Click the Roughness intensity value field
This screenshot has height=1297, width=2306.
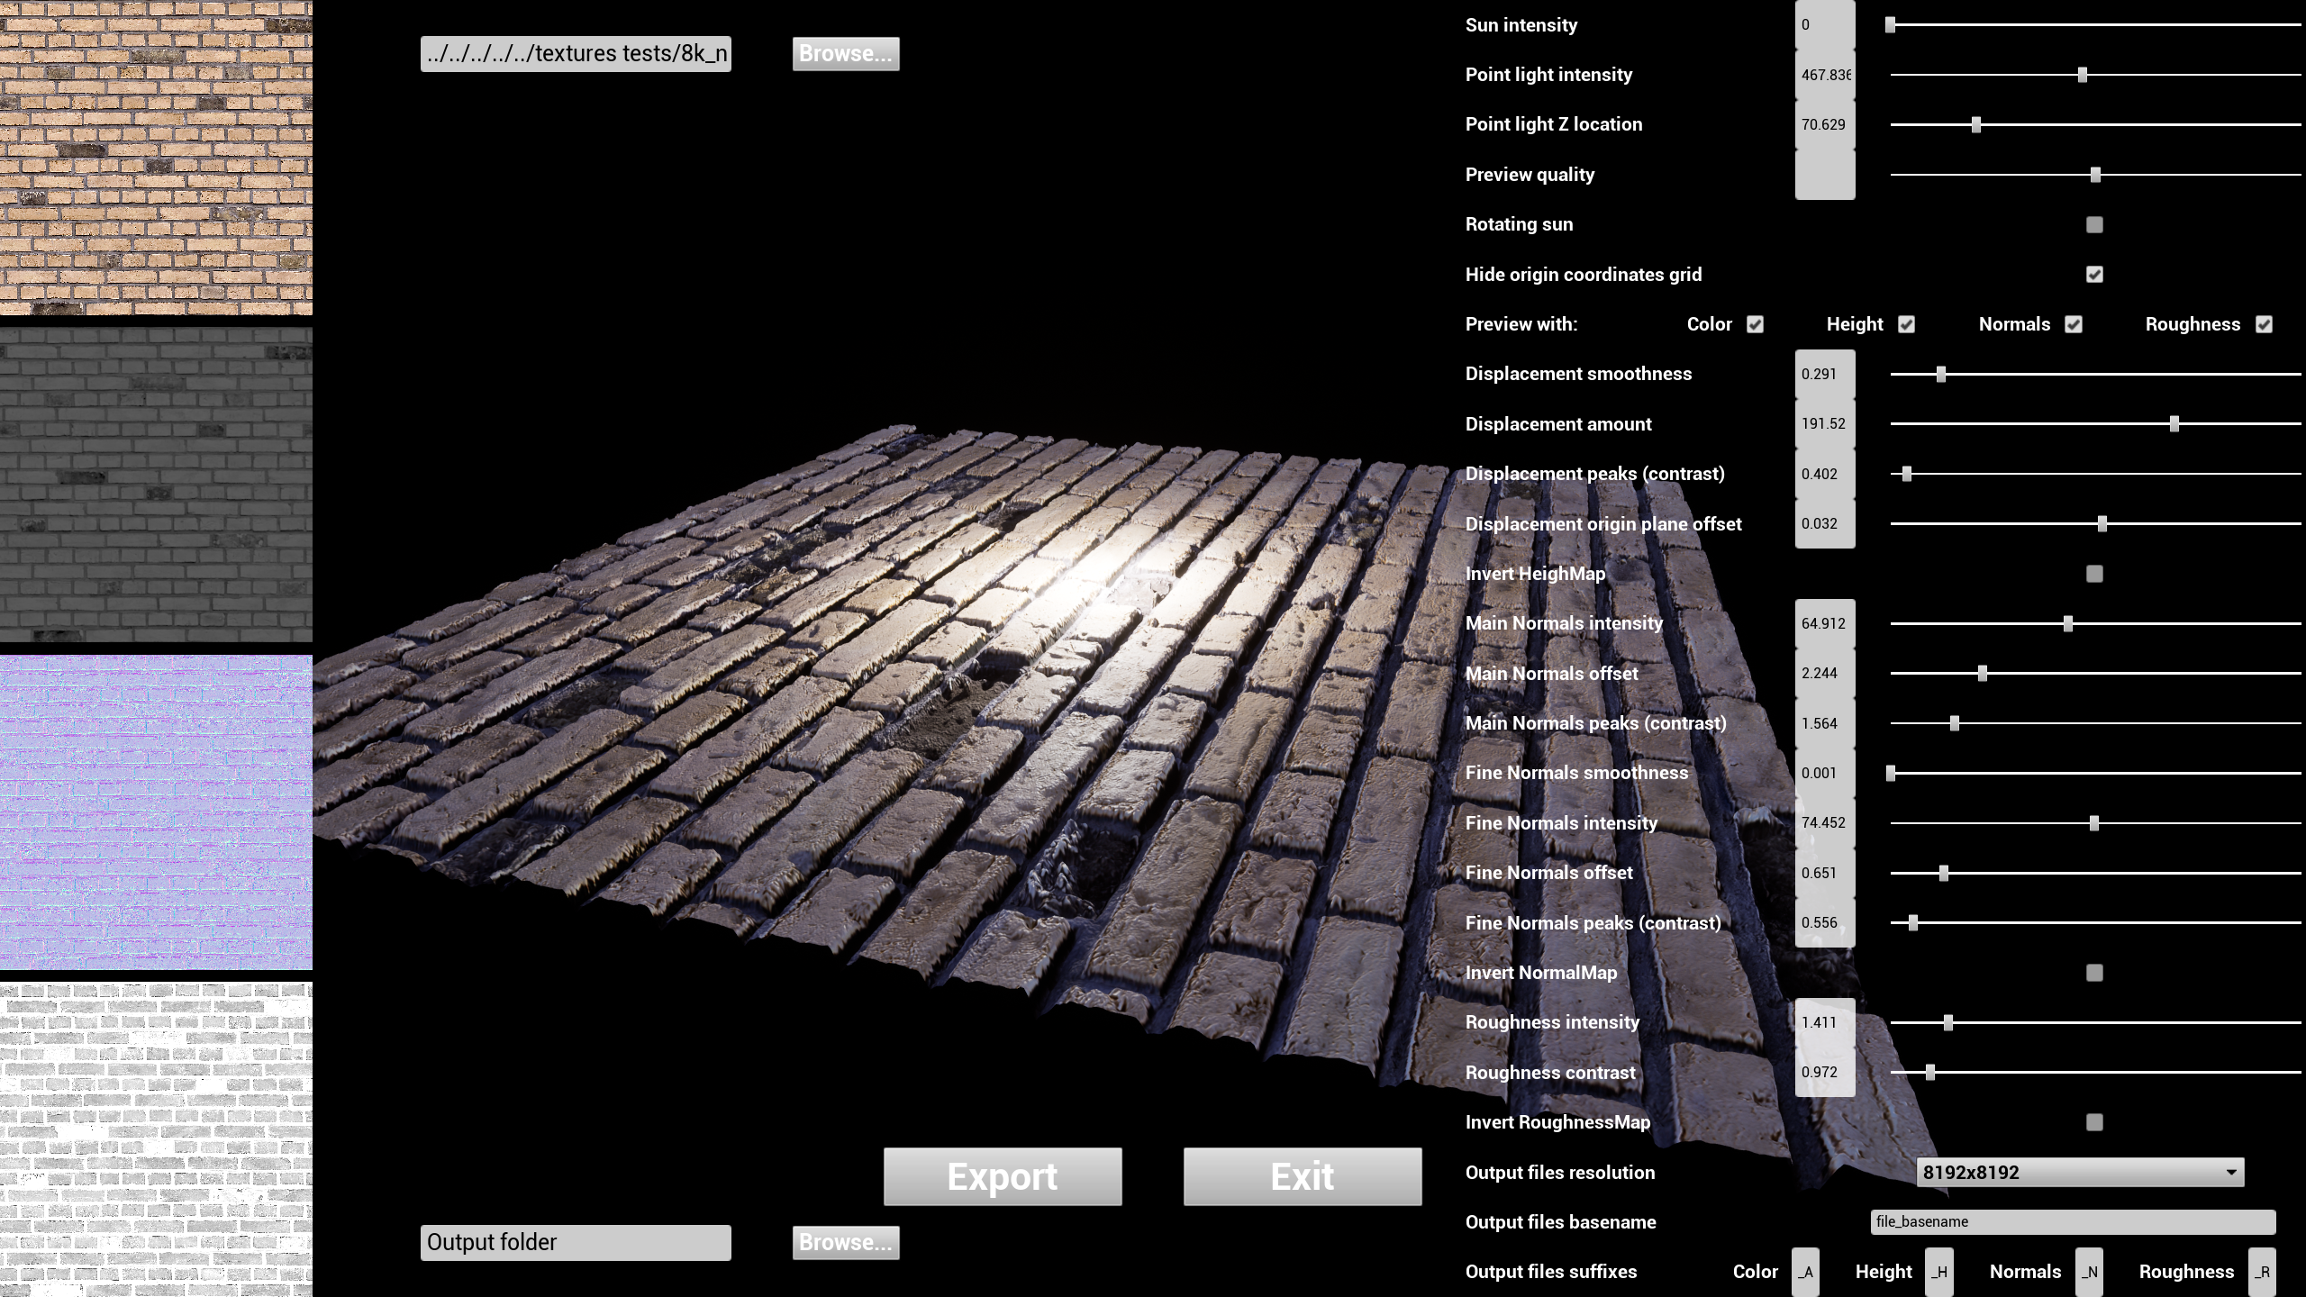tap(1824, 1022)
